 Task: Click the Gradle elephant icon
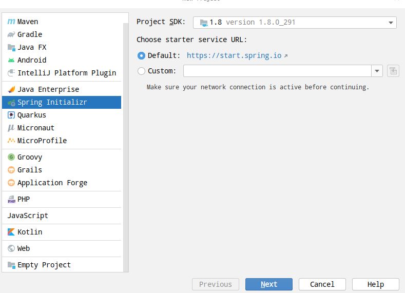tap(11, 34)
